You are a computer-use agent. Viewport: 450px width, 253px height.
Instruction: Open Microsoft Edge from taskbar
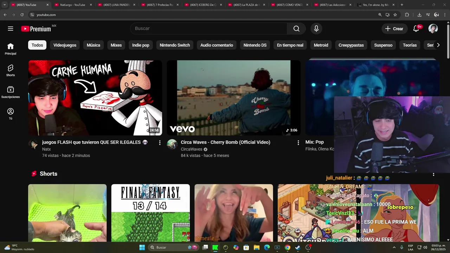click(x=267, y=247)
